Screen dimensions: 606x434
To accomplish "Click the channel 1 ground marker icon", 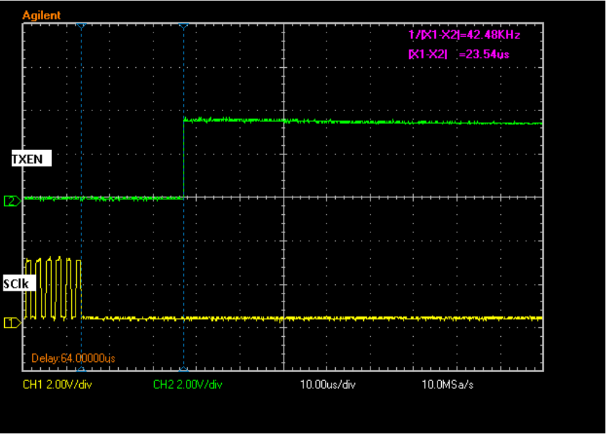I will pyautogui.click(x=12, y=323).
